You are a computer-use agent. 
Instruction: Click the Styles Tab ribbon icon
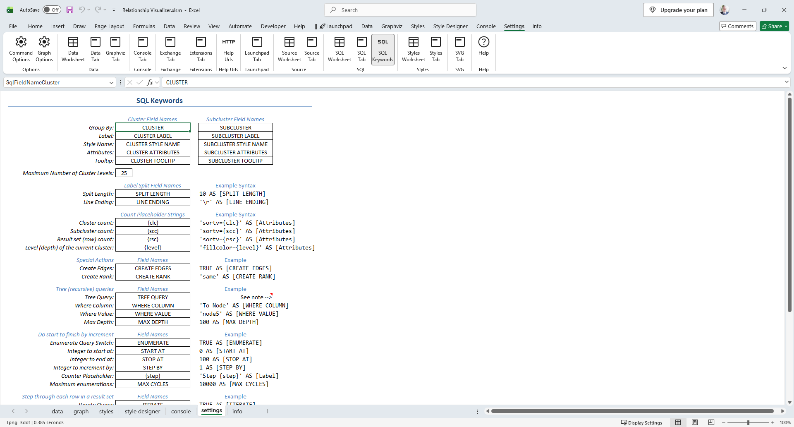click(436, 49)
